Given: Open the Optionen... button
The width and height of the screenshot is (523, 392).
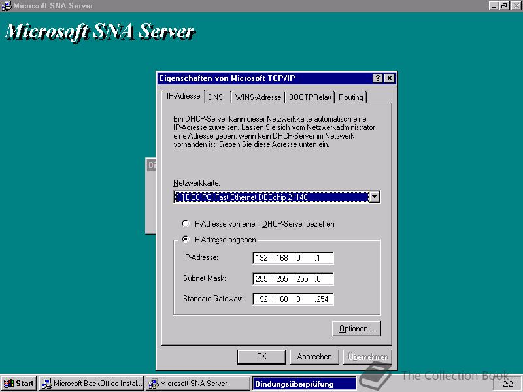Looking at the screenshot, I should [x=356, y=329].
